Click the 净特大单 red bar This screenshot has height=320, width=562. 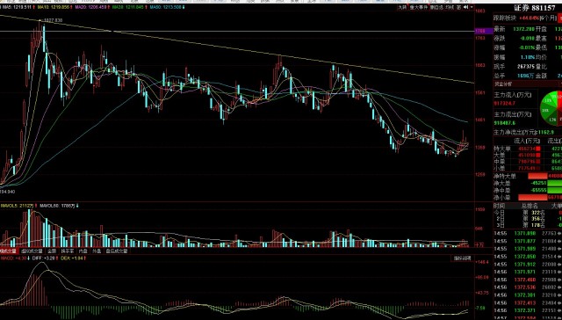(537, 176)
